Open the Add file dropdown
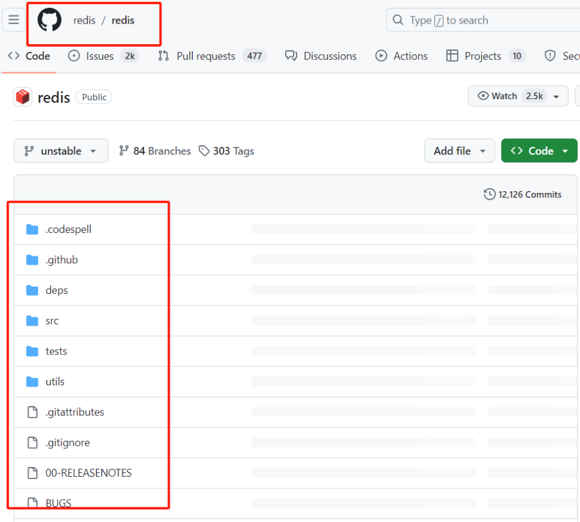The image size is (580, 522). (x=459, y=151)
